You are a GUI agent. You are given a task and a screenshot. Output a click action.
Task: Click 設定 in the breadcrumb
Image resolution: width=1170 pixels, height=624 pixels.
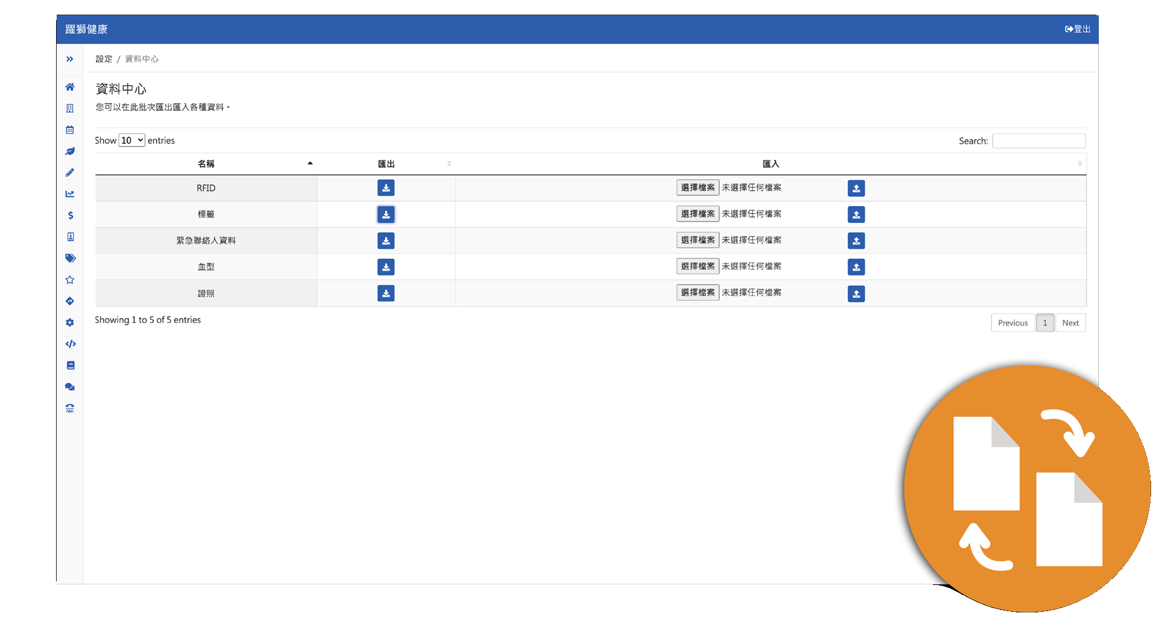tap(104, 59)
